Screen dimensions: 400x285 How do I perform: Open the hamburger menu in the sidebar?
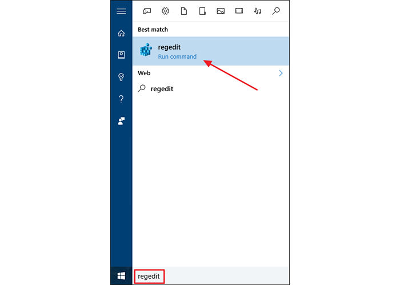point(121,11)
